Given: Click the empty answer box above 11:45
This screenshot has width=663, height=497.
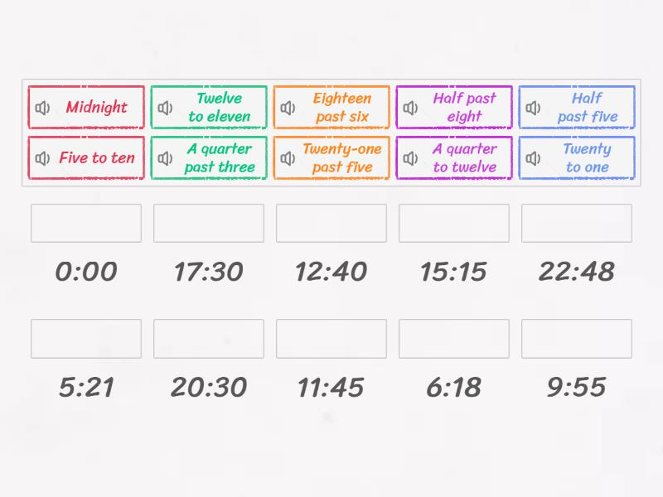Looking at the screenshot, I should pyautogui.click(x=331, y=338).
